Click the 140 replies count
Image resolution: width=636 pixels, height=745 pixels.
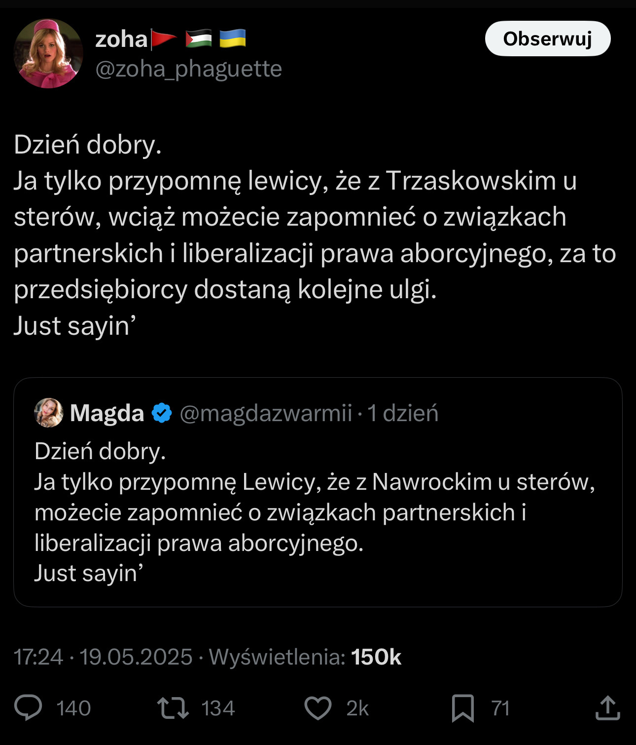pyautogui.click(x=73, y=708)
